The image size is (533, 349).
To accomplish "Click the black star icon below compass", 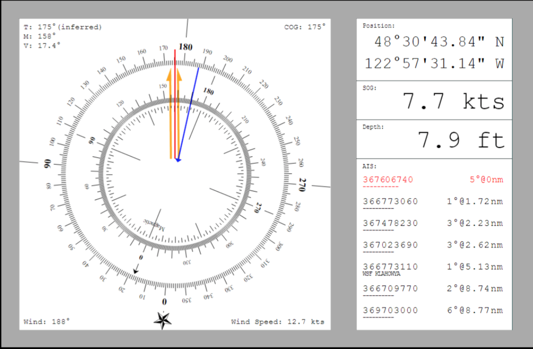I will pyautogui.click(x=162, y=320).
